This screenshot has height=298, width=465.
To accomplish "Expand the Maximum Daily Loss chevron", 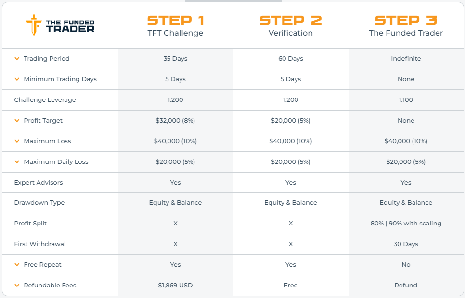I will click(17, 162).
